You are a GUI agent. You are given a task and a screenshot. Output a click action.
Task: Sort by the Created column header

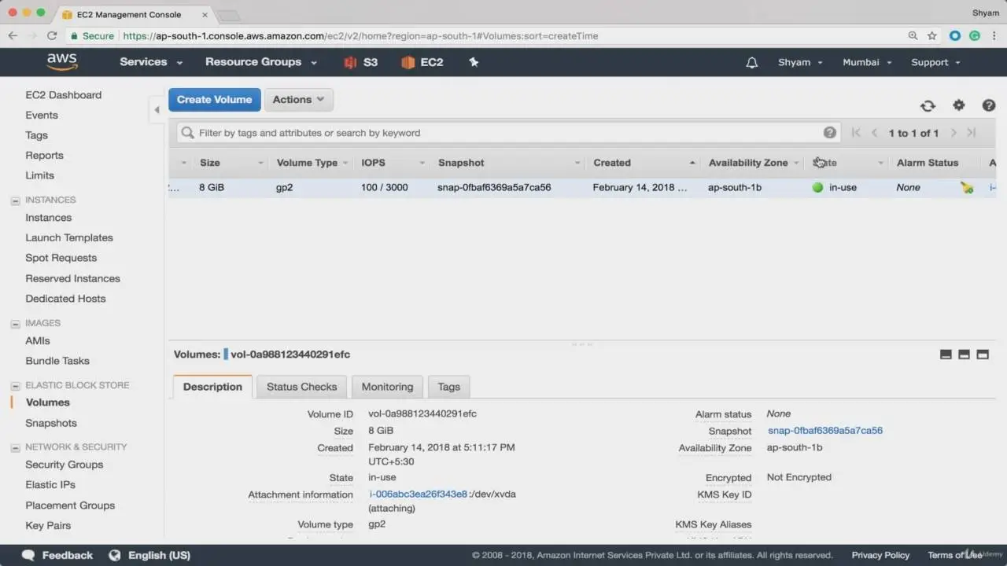tap(612, 163)
